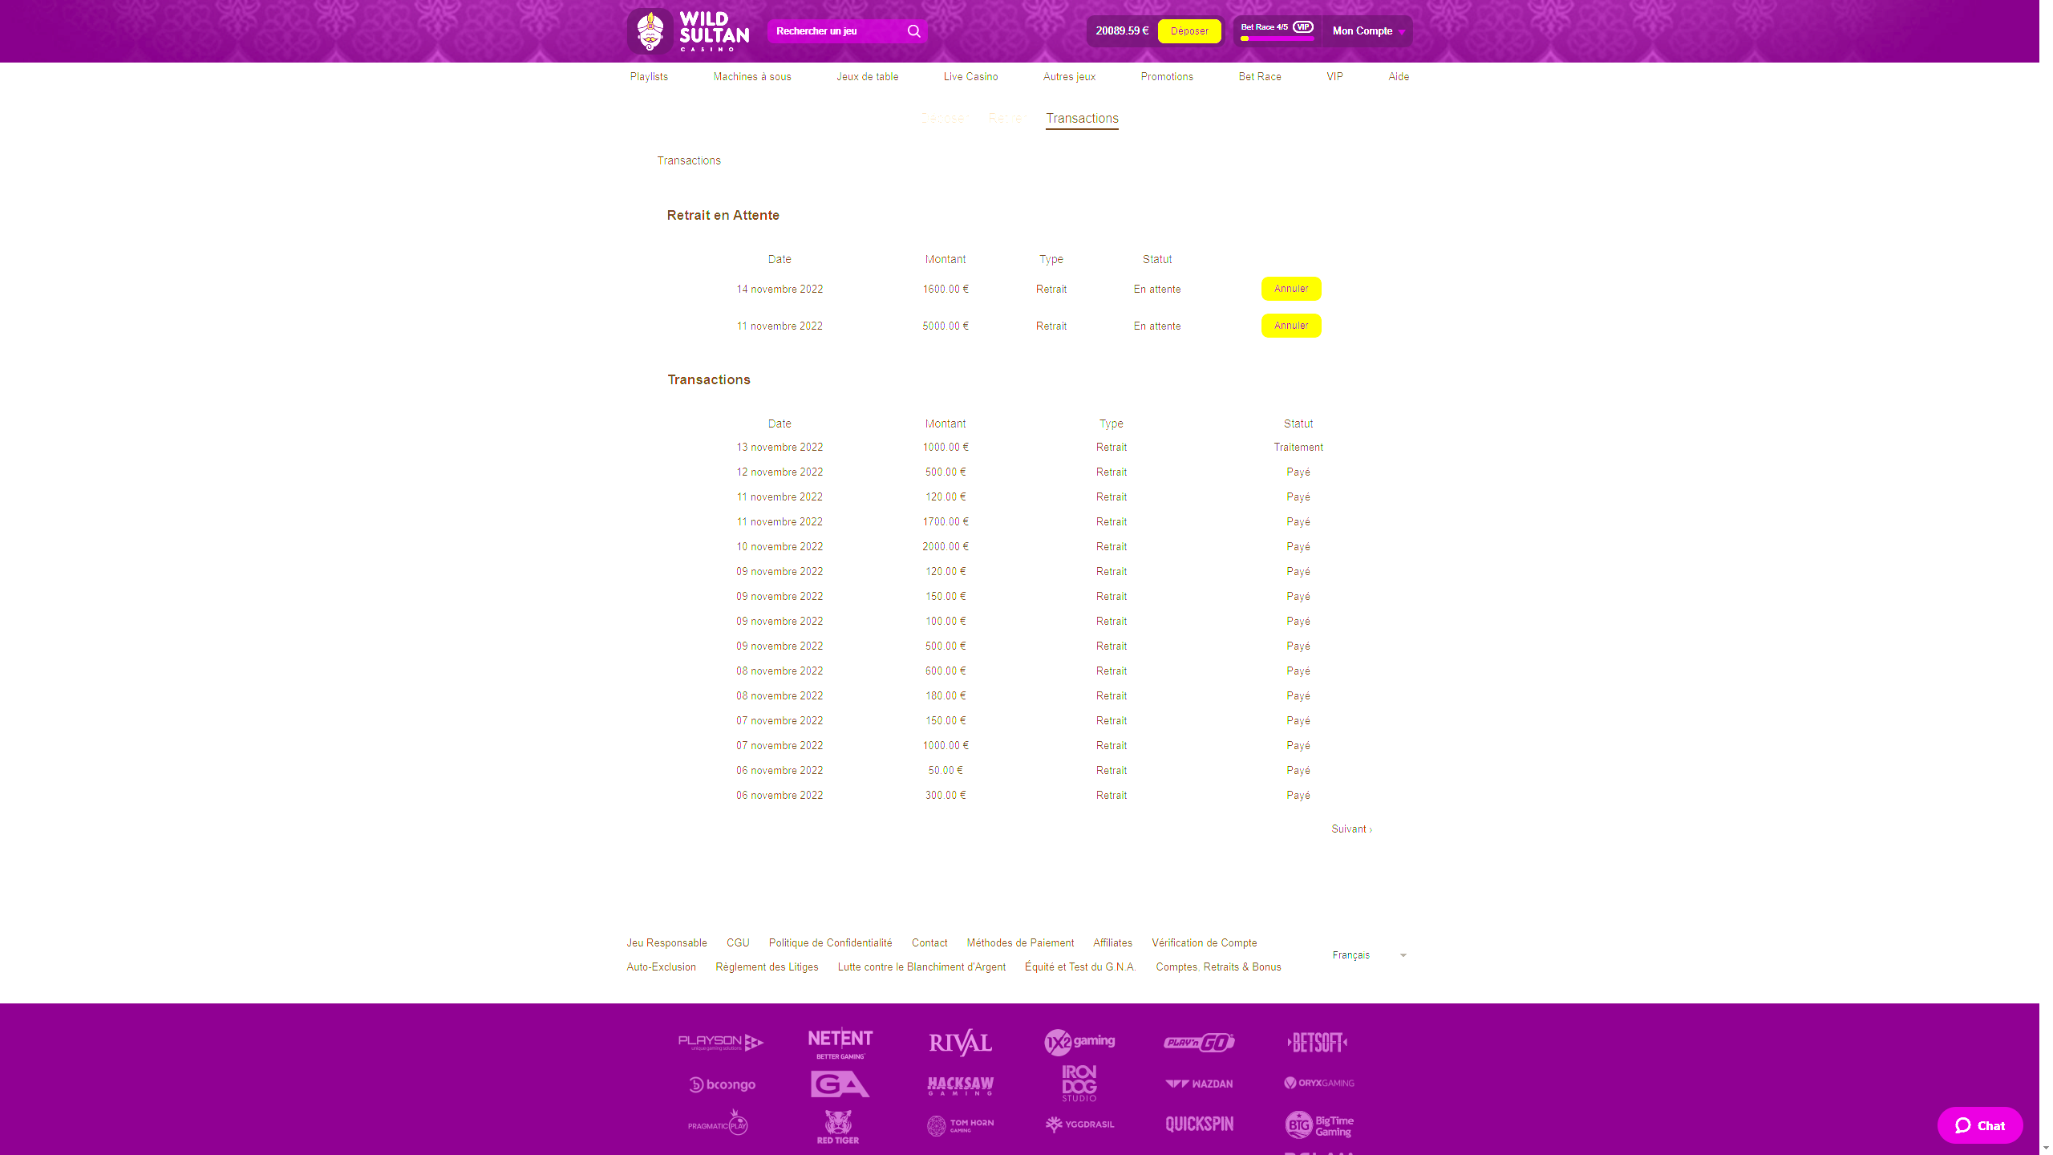Open the live Chat widget
Viewport: 2053px width, 1155px height.
tap(1979, 1125)
